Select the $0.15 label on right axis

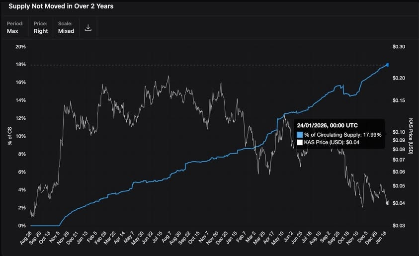[x=399, y=100]
